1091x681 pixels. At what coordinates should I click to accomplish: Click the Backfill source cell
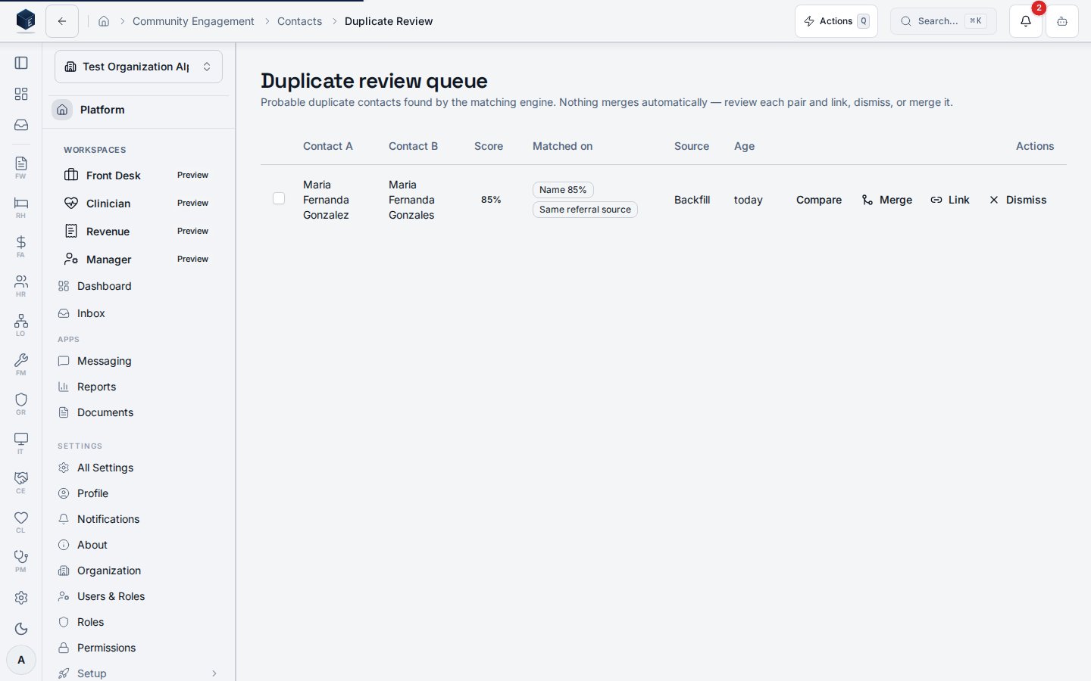coord(692,200)
